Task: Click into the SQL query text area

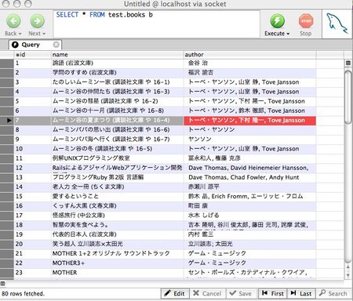Action: 156,24
